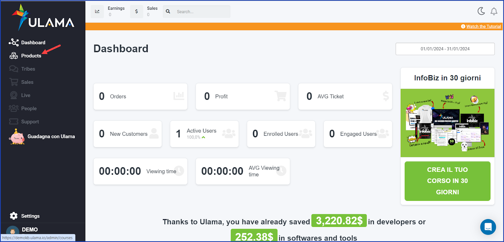The height and width of the screenshot is (242, 504).
Task: Click the info icon beside Watch the Tutorial
Action: click(463, 26)
